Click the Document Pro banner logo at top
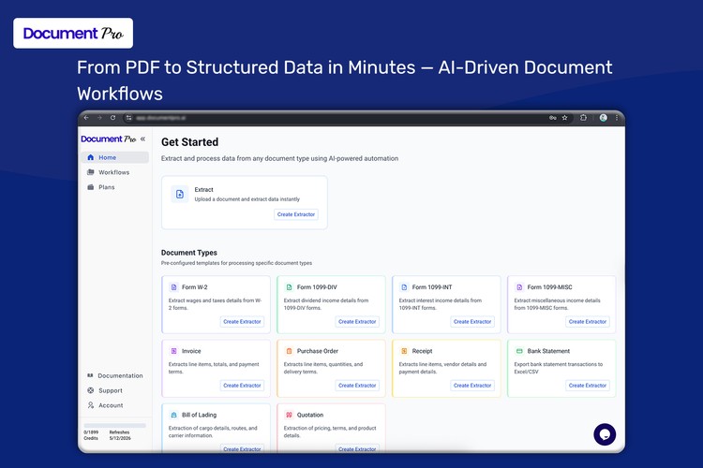703x468 pixels. pyautogui.click(x=73, y=33)
